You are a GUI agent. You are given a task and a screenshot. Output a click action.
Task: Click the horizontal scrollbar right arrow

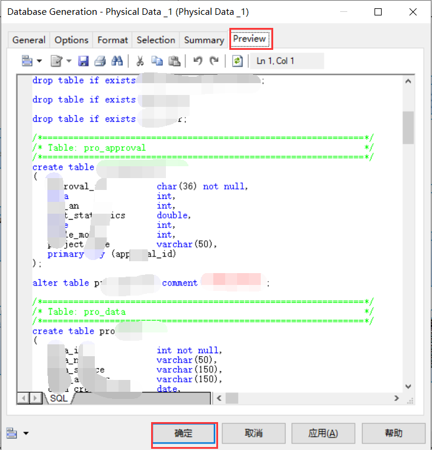point(396,398)
